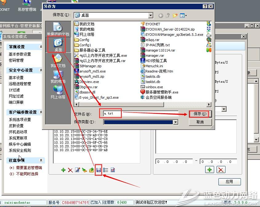
Task: Click the broom clear icon under the list
Action: pyautogui.click(x=84, y=170)
